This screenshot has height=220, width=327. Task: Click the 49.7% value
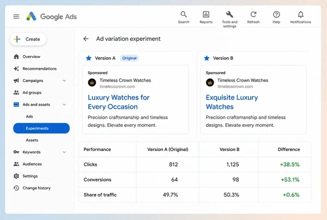171,195
